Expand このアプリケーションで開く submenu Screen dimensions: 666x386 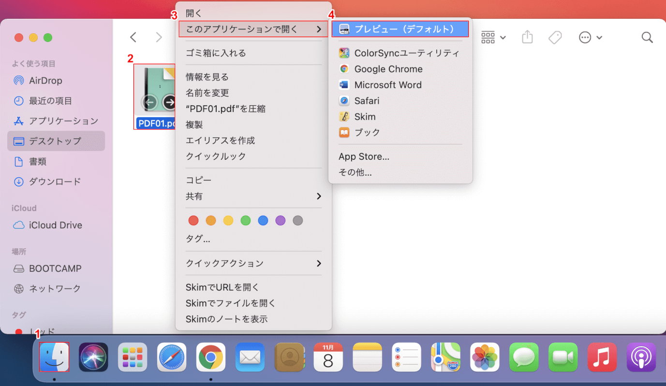point(254,29)
